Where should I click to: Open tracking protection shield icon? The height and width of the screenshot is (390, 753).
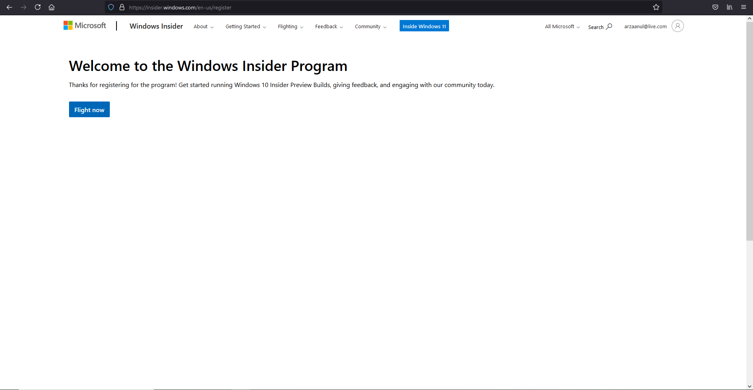coord(111,7)
